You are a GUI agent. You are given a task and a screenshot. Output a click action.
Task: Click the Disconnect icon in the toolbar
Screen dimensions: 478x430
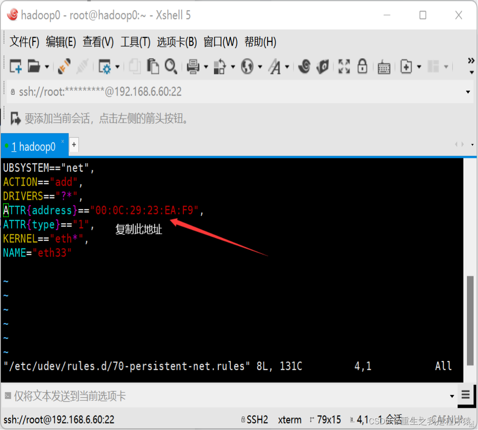point(82,66)
